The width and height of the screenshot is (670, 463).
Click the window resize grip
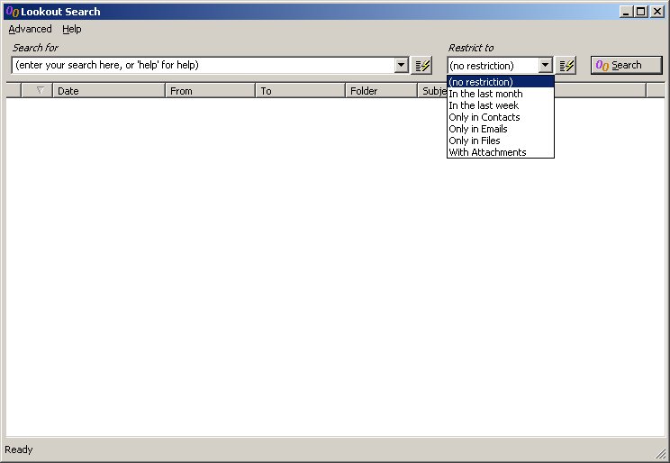(x=661, y=453)
